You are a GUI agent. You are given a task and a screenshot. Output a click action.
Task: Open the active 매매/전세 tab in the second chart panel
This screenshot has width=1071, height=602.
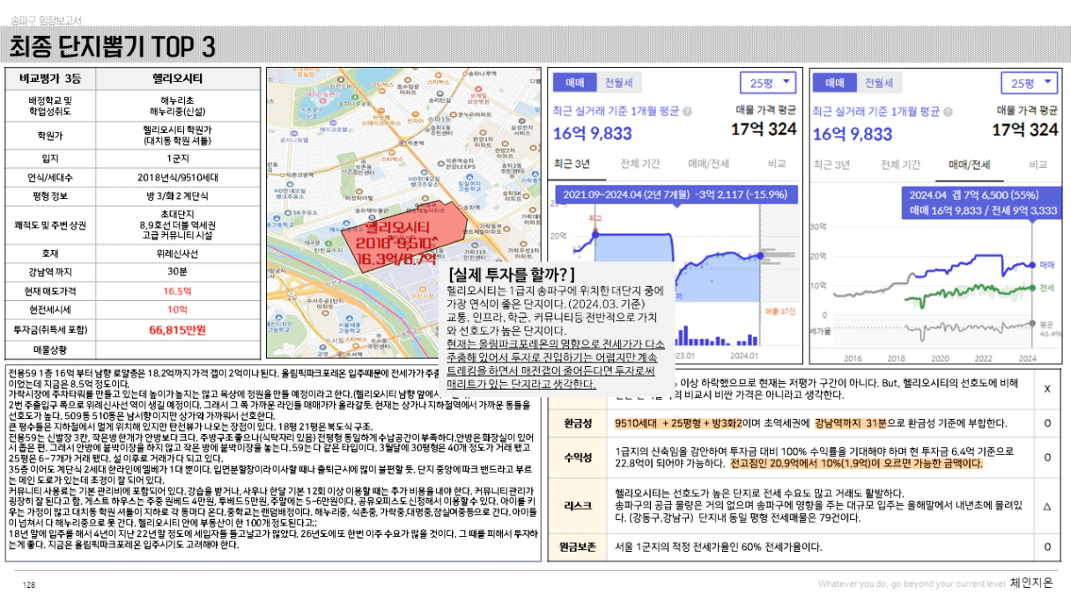(x=970, y=165)
